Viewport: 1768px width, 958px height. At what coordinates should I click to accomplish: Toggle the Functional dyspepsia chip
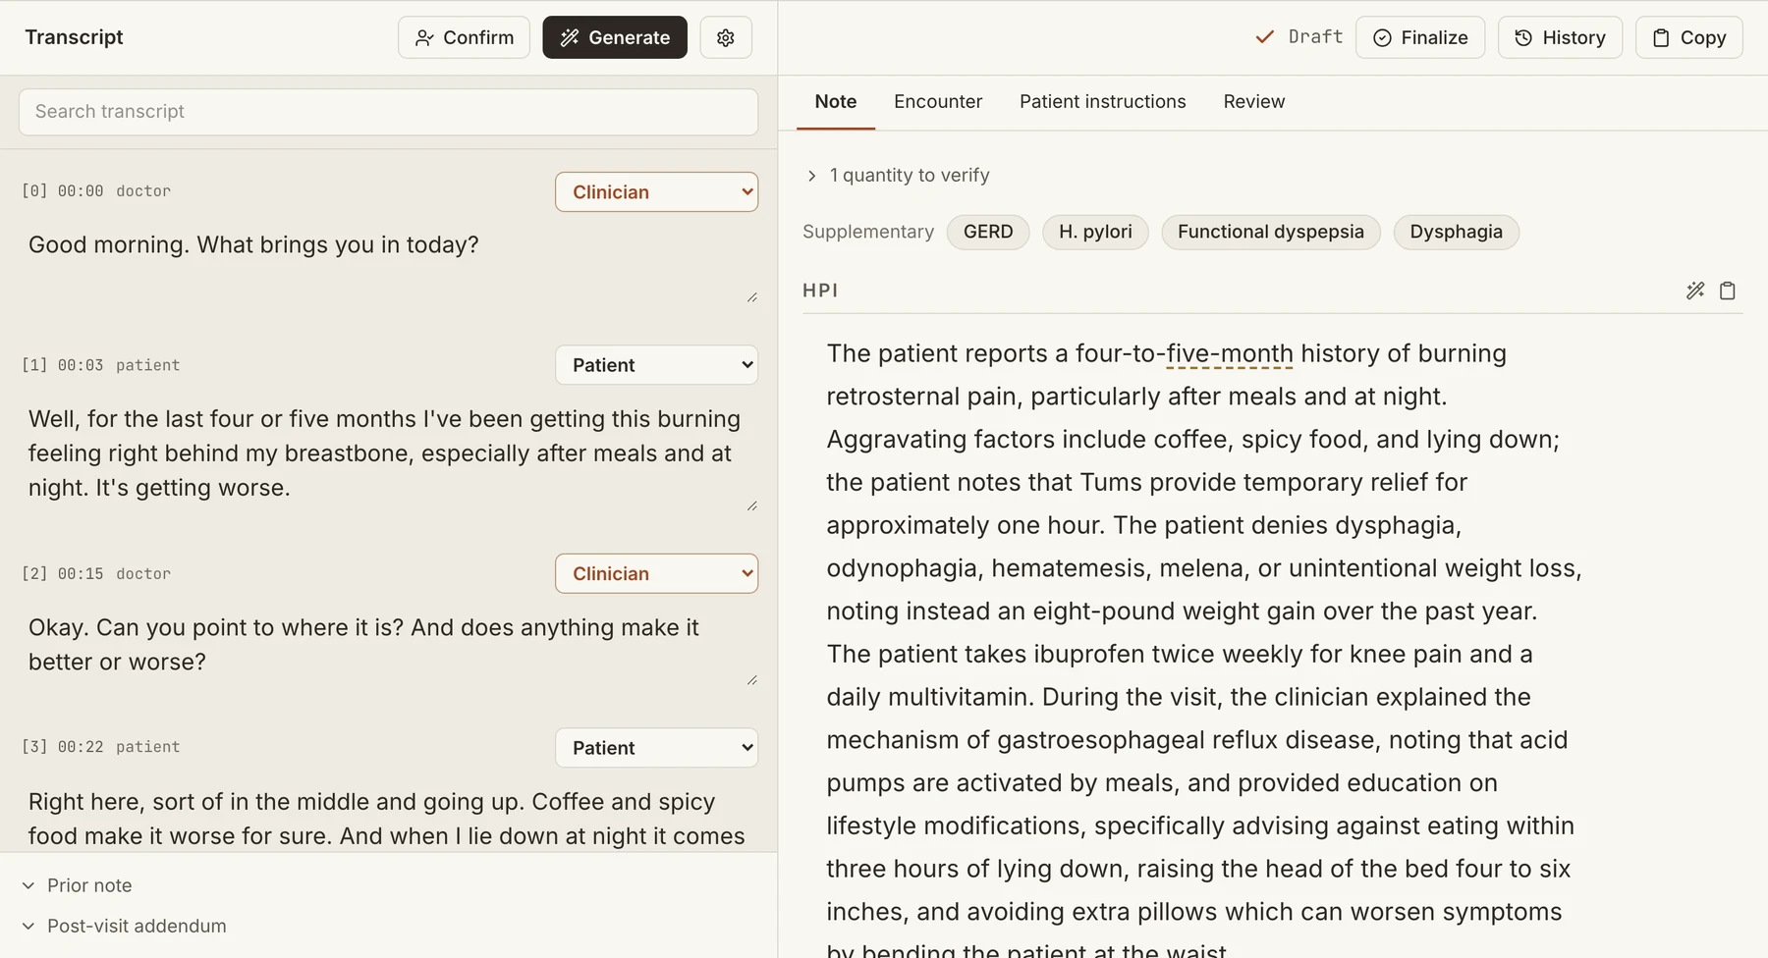(1271, 232)
